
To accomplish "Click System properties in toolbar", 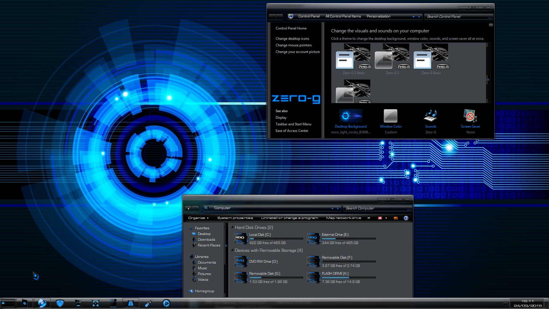I will click(x=235, y=218).
